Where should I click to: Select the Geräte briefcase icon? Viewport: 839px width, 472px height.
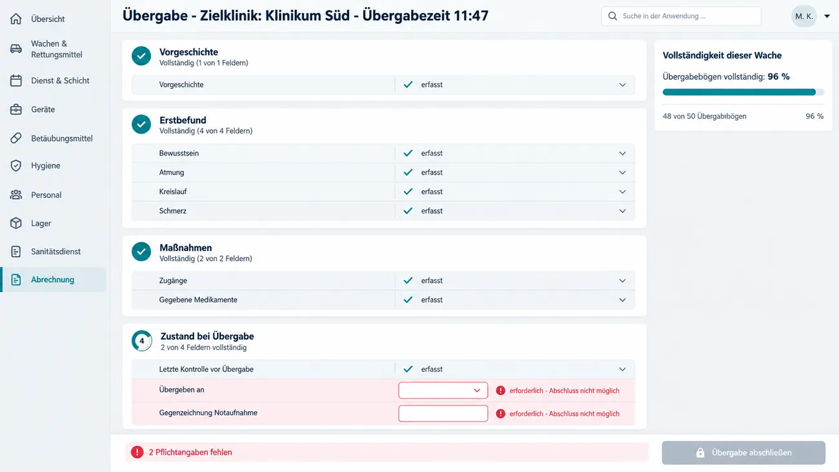point(16,110)
